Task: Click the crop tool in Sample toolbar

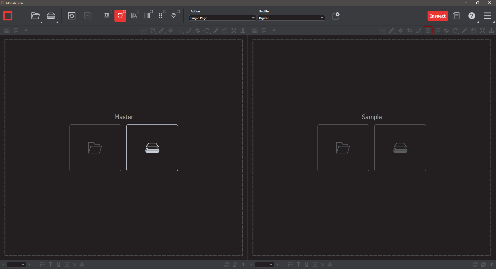Action: [409, 31]
